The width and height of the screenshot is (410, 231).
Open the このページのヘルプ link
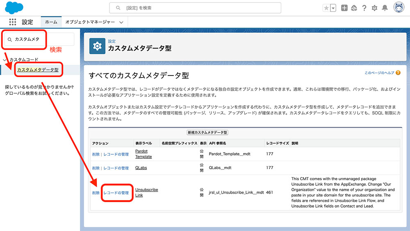point(379,73)
